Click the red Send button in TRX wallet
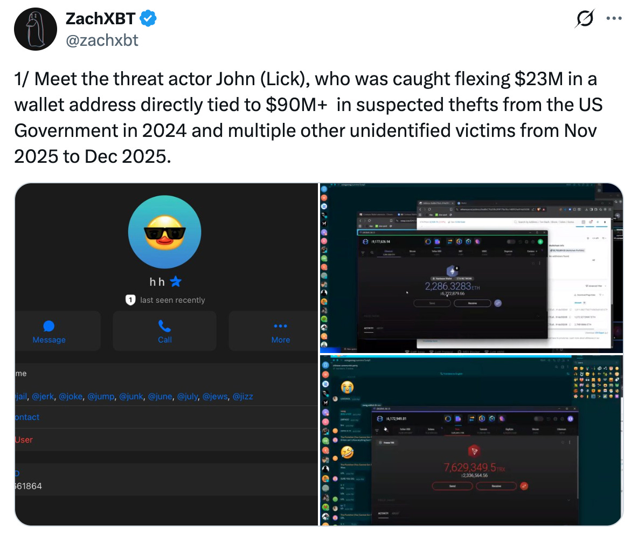The image size is (638, 539). [453, 486]
